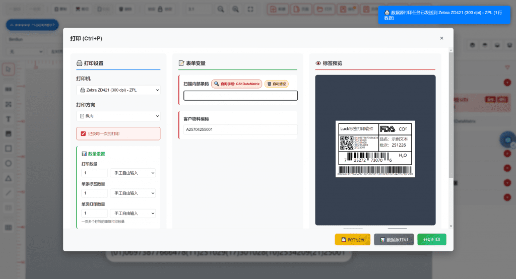Viewport: 516px width, 279px height.
Task: Open the print orientation (打印方向) dropdown
Action: (x=118, y=116)
